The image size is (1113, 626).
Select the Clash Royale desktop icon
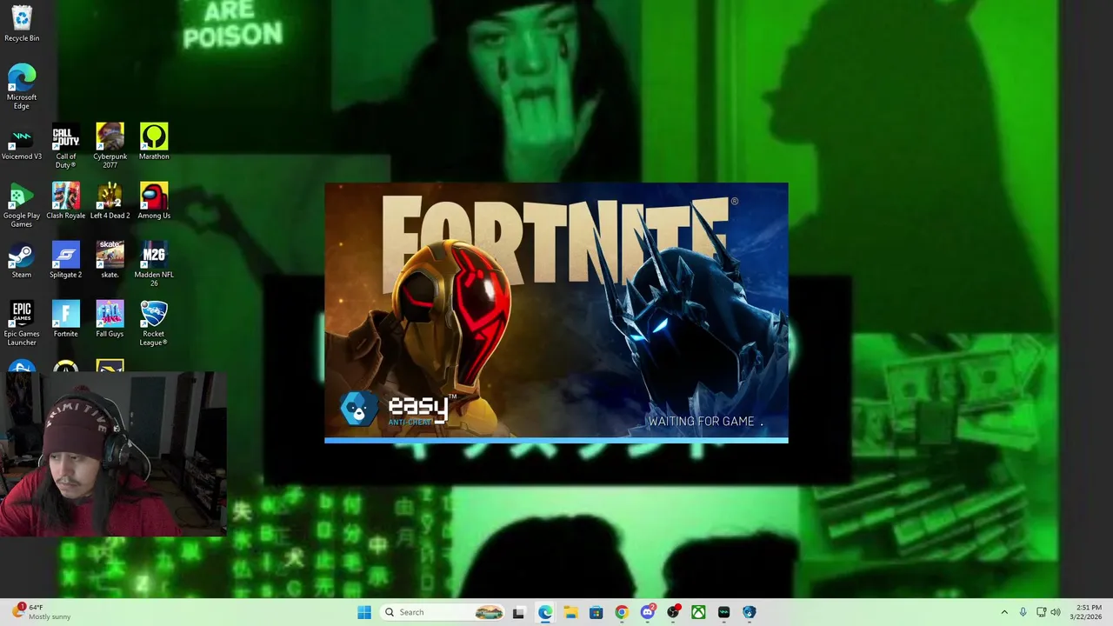tap(66, 201)
